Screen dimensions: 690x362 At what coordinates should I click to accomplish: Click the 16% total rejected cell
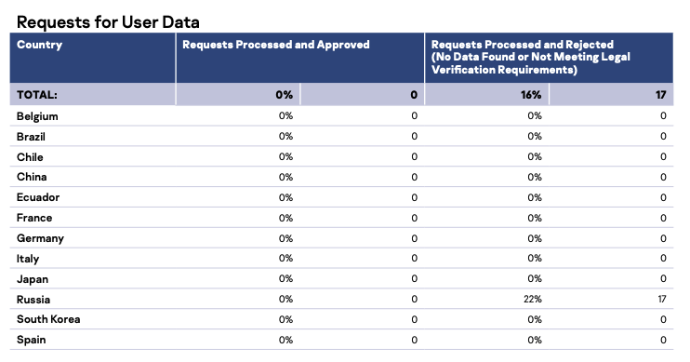pyautogui.click(x=531, y=95)
